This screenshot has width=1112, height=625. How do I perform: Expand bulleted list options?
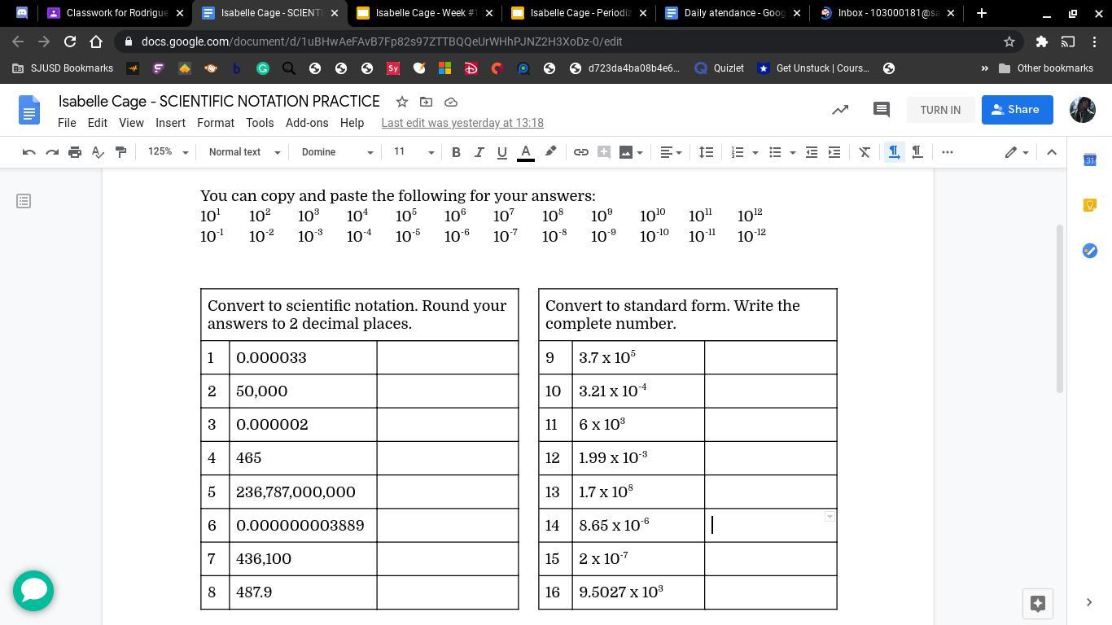(793, 152)
